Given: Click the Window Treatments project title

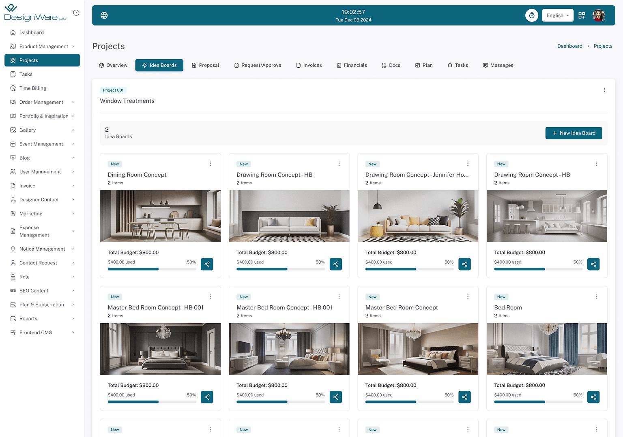Looking at the screenshot, I should click(x=127, y=101).
